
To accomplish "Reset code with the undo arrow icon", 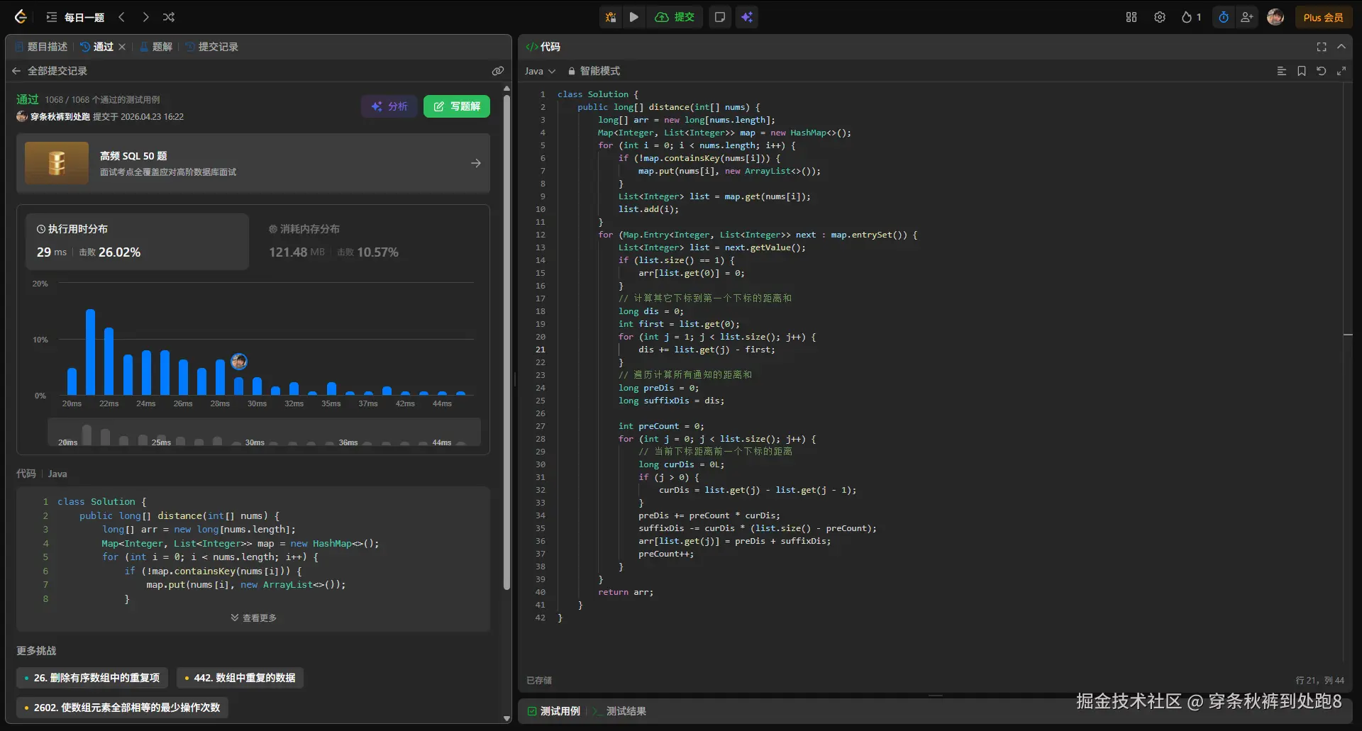I will click(1321, 71).
